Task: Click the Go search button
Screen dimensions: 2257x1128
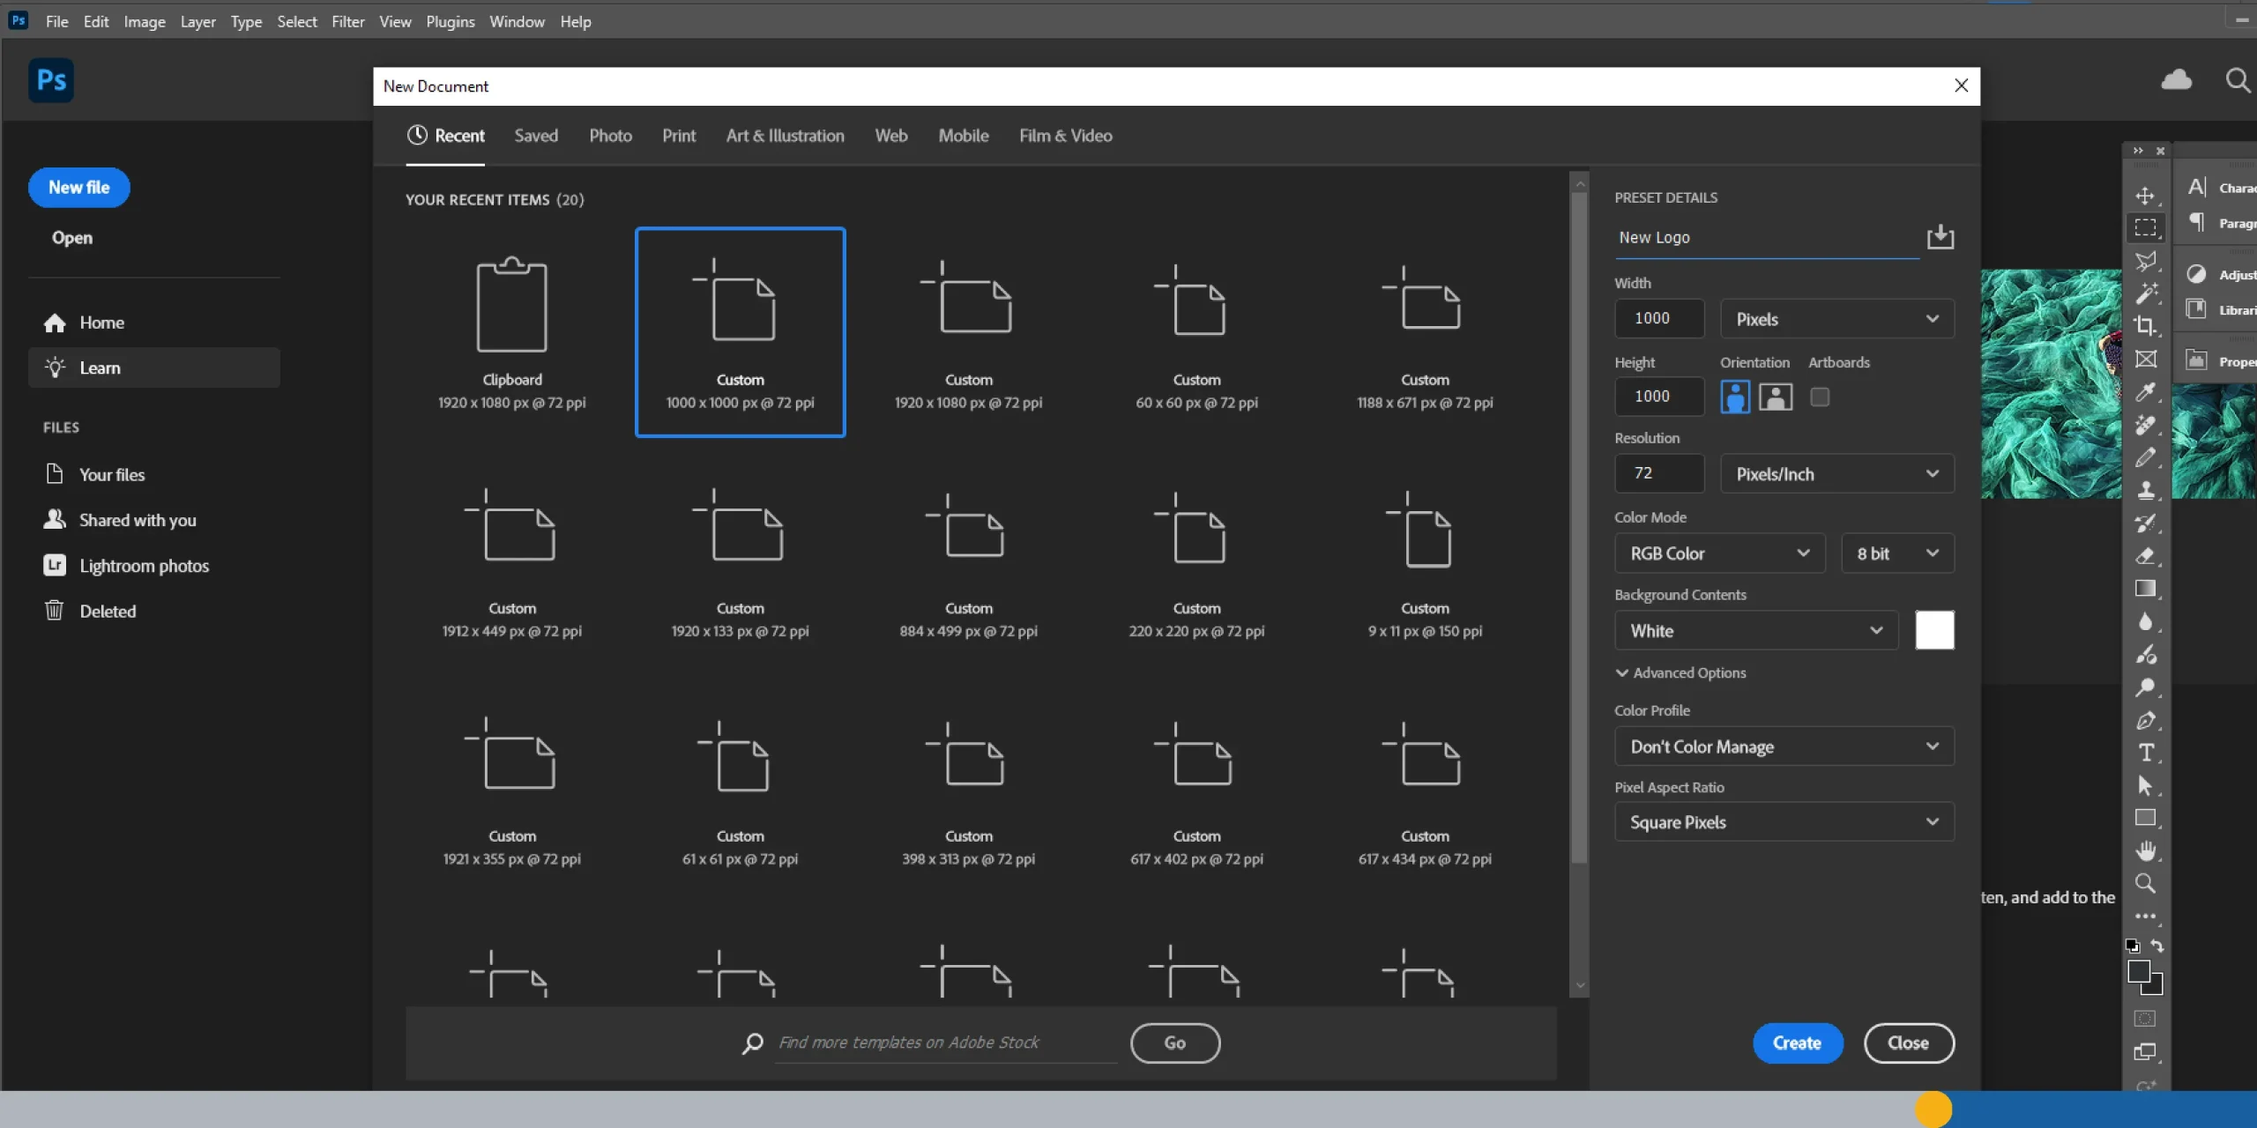Action: pyautogui.click(x=1174, y=1043)
